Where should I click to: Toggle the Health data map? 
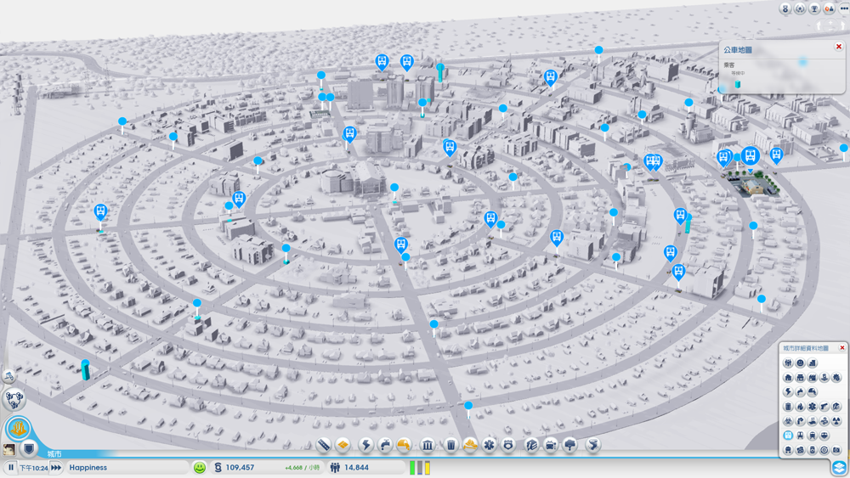click(812, 407)
